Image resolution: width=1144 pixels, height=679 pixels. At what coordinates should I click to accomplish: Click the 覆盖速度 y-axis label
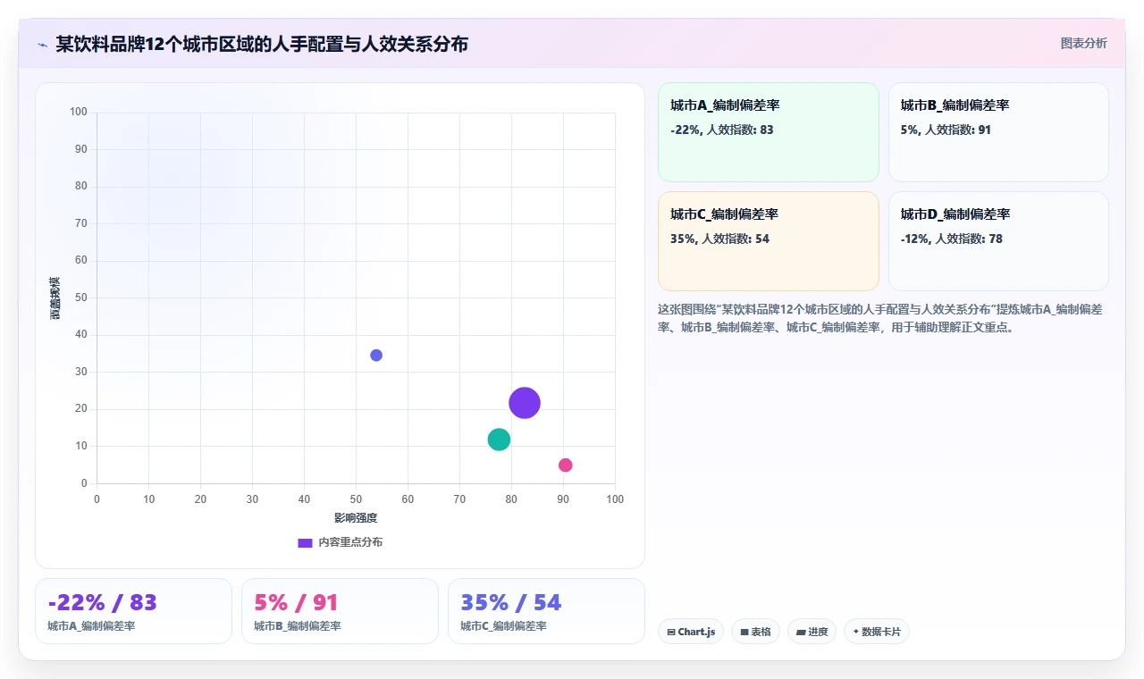[55, 298]
